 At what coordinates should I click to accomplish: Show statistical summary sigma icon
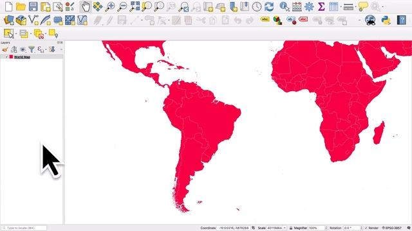[x=321, y=7]
